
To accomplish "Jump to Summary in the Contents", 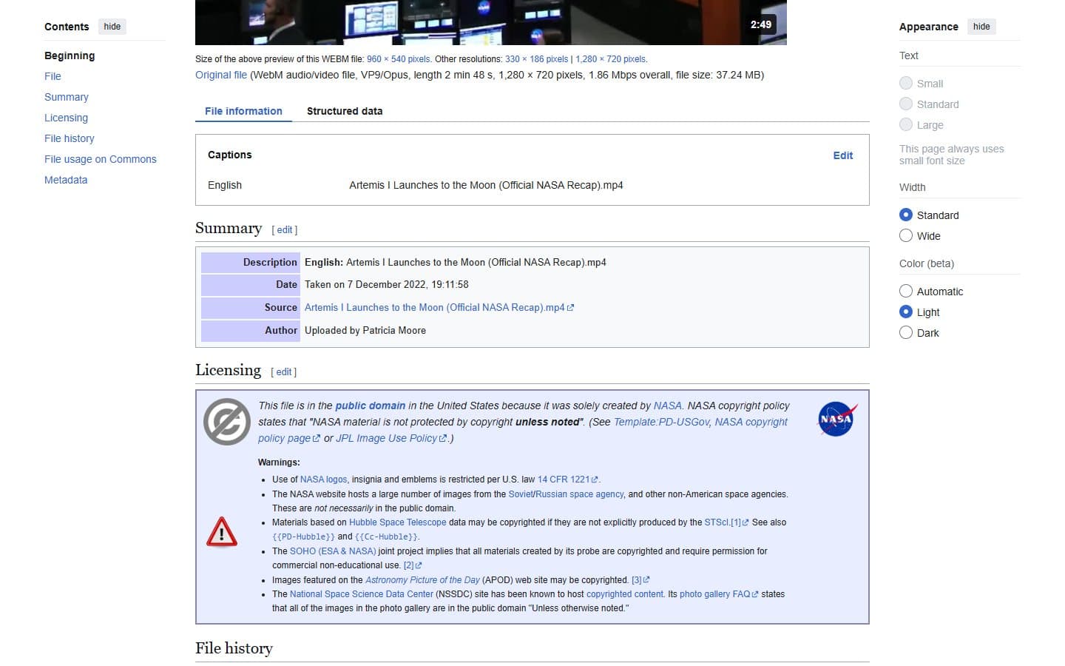I will 67,97.
